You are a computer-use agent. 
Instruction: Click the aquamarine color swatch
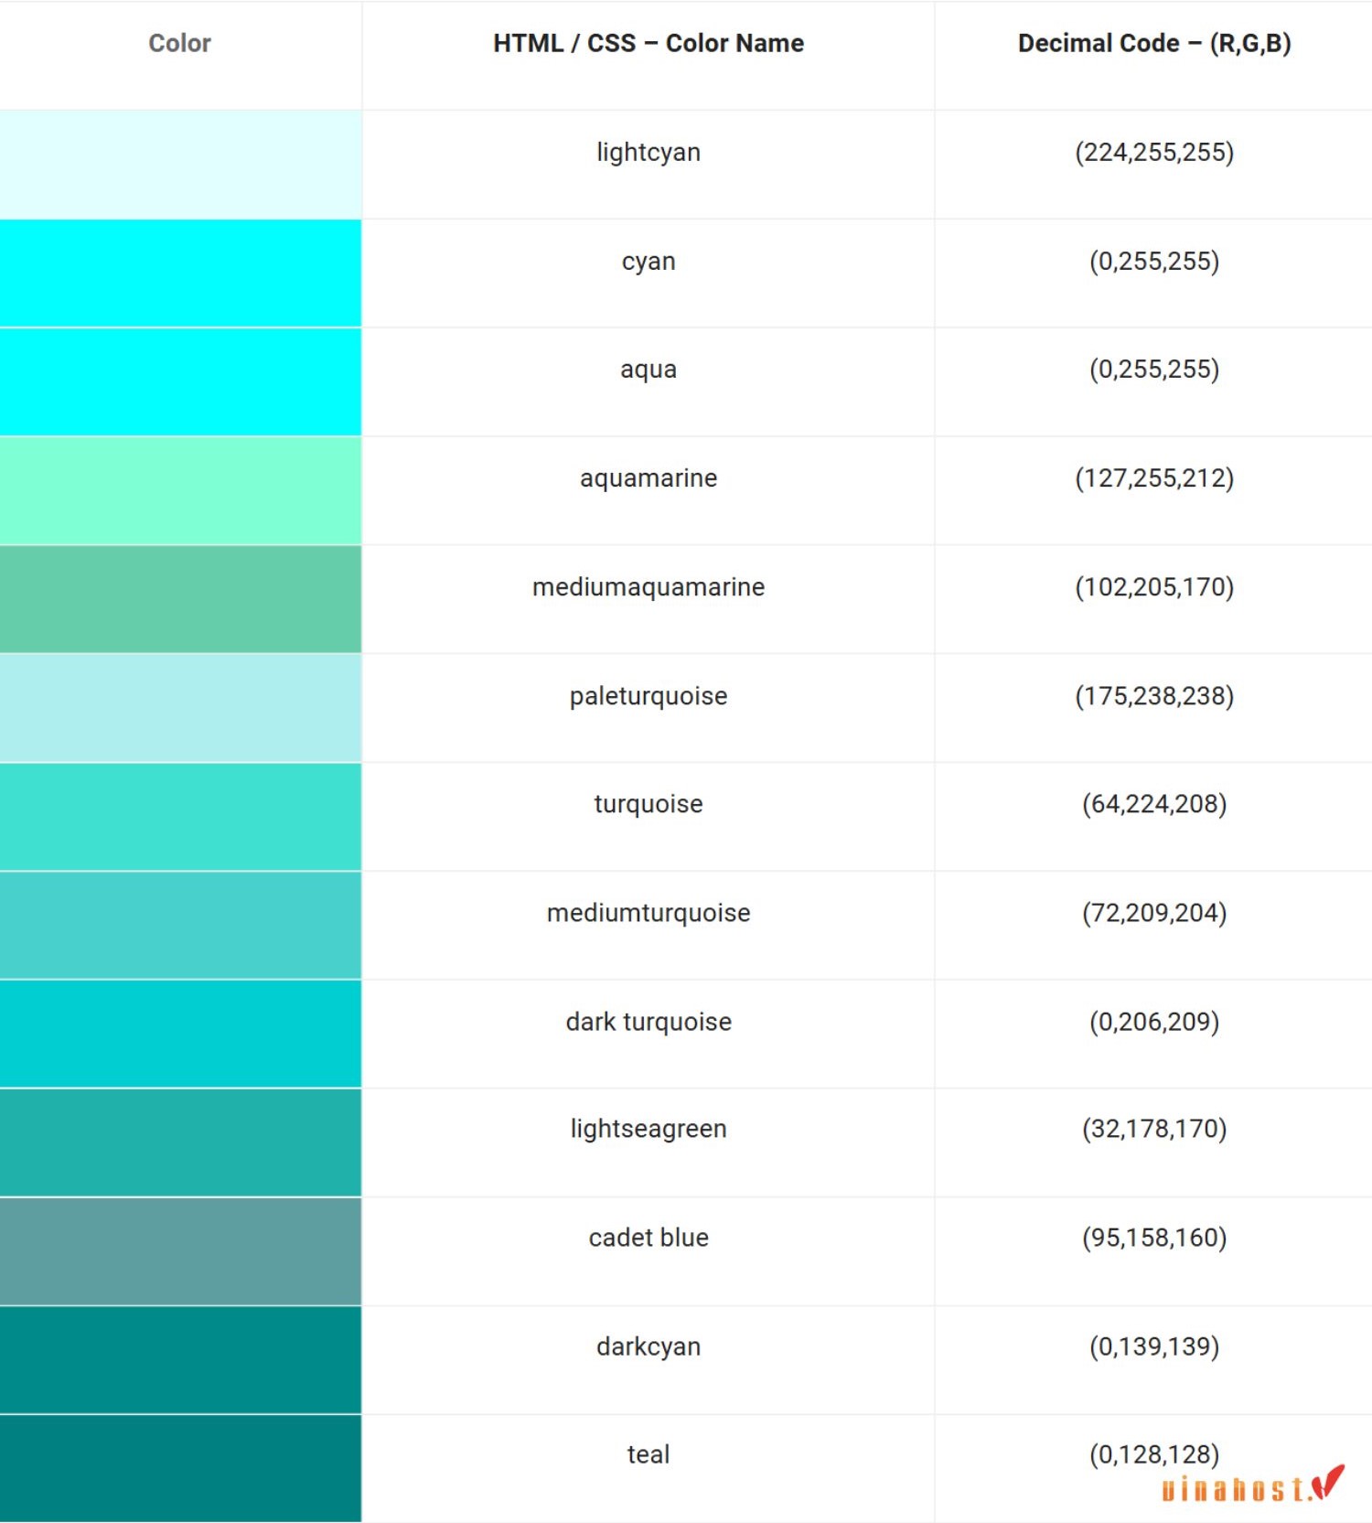[180, 490]
